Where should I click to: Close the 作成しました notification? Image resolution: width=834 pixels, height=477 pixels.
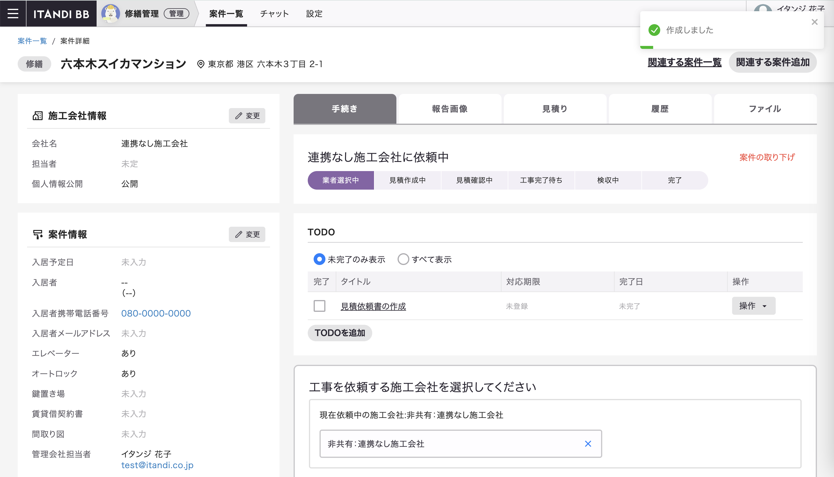coord(814,22)
